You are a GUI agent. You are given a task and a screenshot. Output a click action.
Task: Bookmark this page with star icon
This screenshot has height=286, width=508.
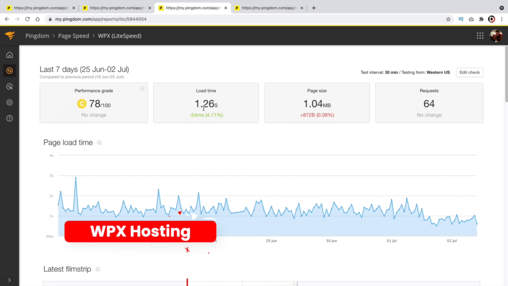pyautogui.click(x=448, y=19)
